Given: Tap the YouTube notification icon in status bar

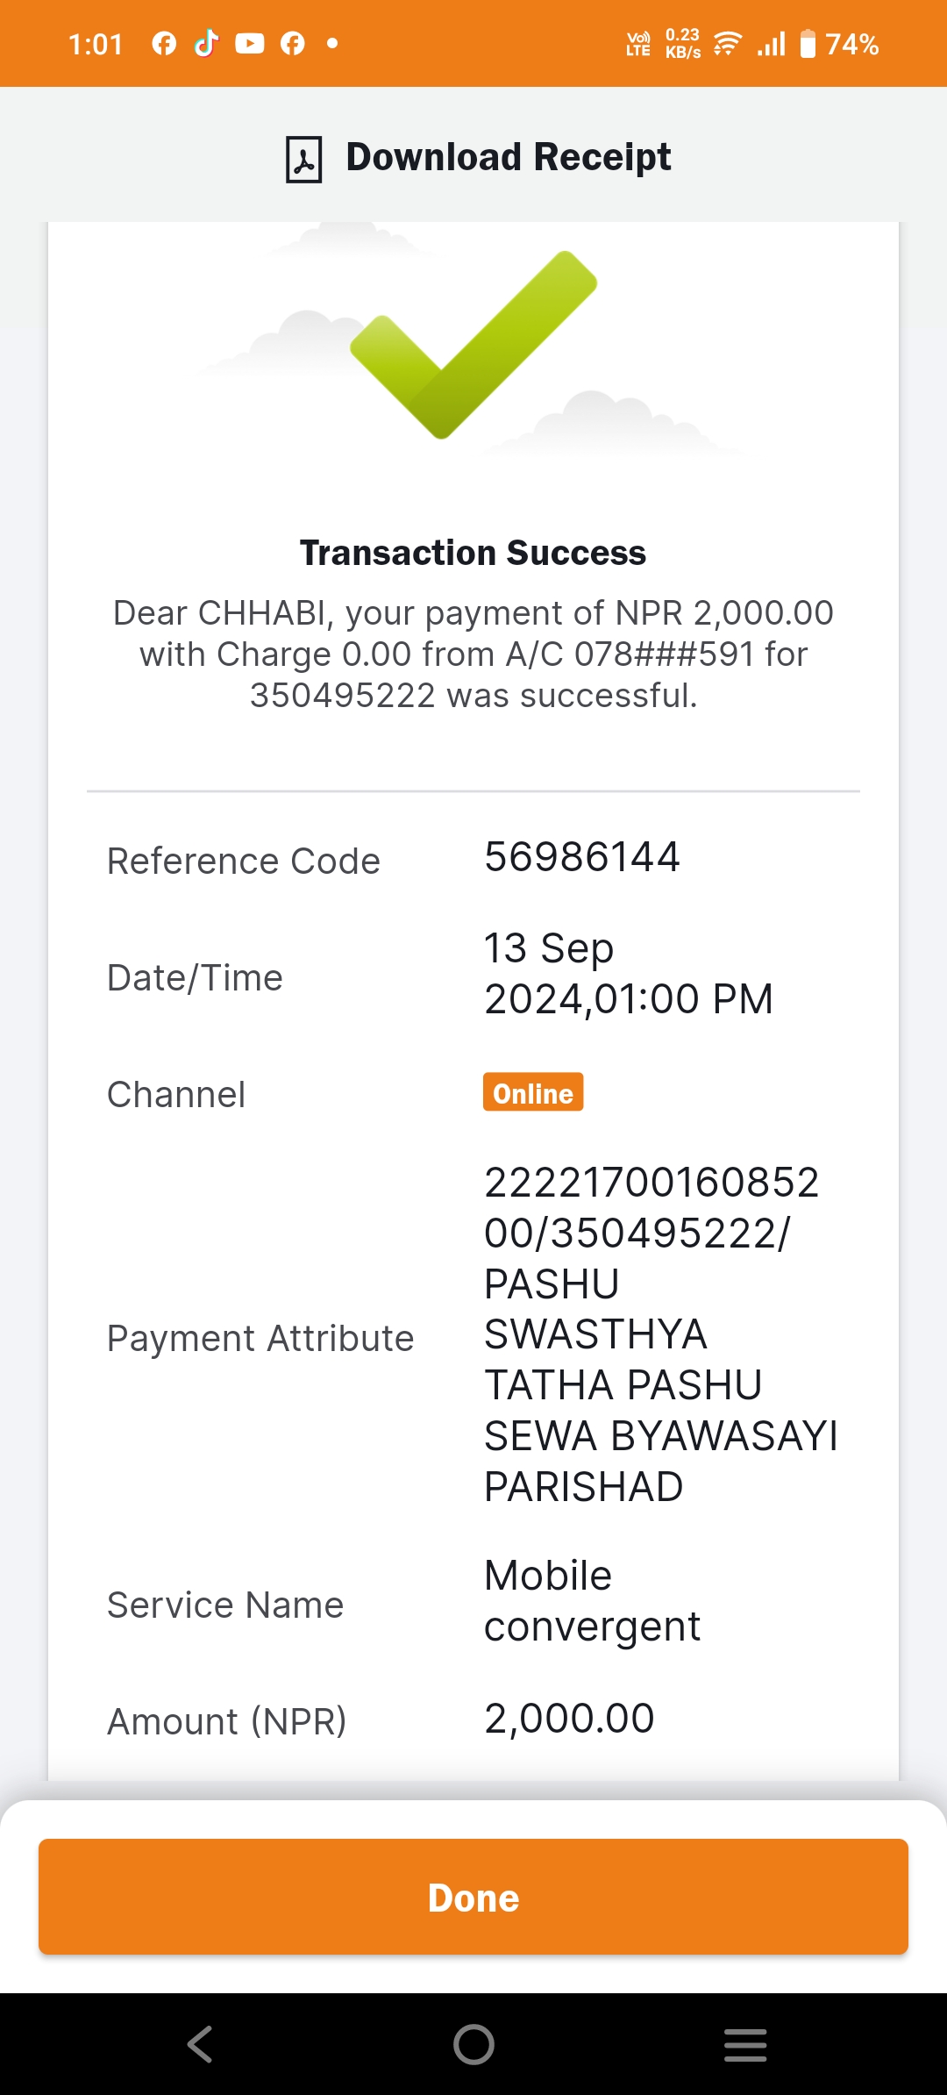Looking at the screenshot, I should pos(250,43).
